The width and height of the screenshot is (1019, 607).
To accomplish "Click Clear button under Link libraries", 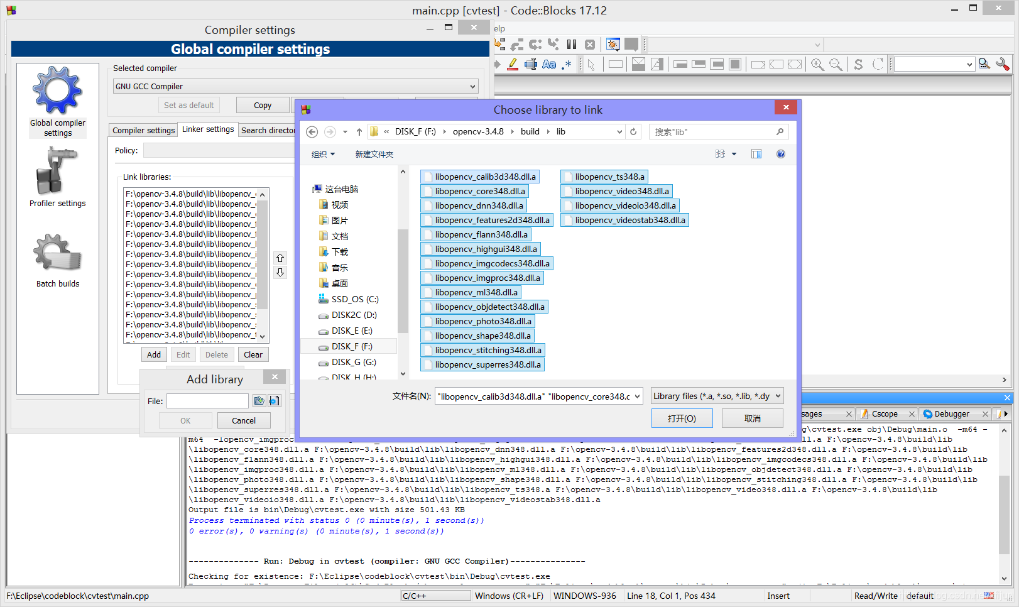I will (253, 354).
